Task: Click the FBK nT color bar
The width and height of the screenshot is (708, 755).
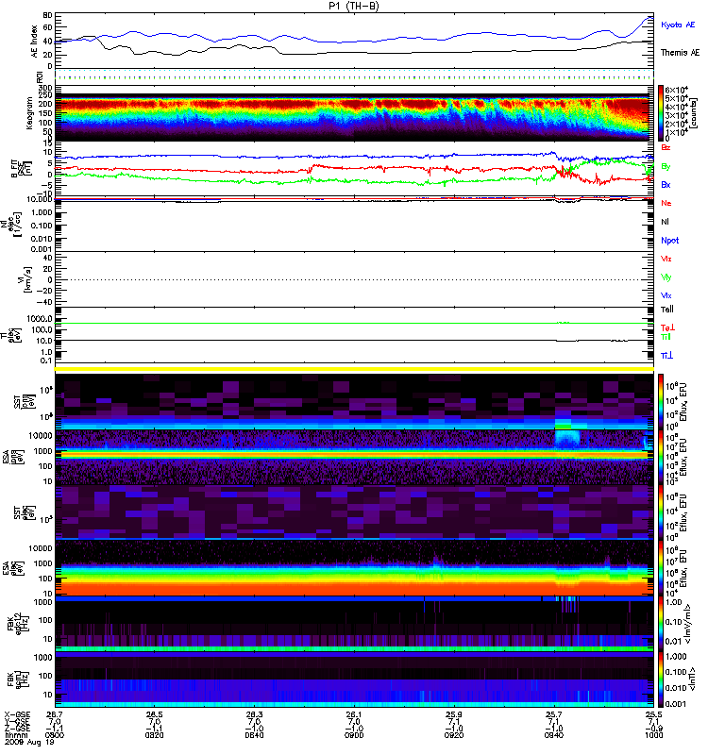Action: coord(661,679)
